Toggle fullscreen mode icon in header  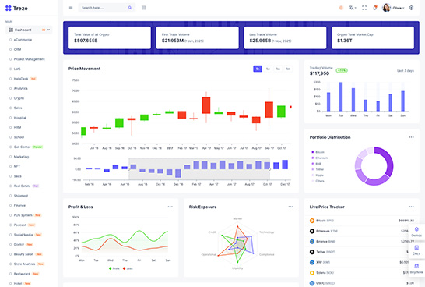pos(364,8)
